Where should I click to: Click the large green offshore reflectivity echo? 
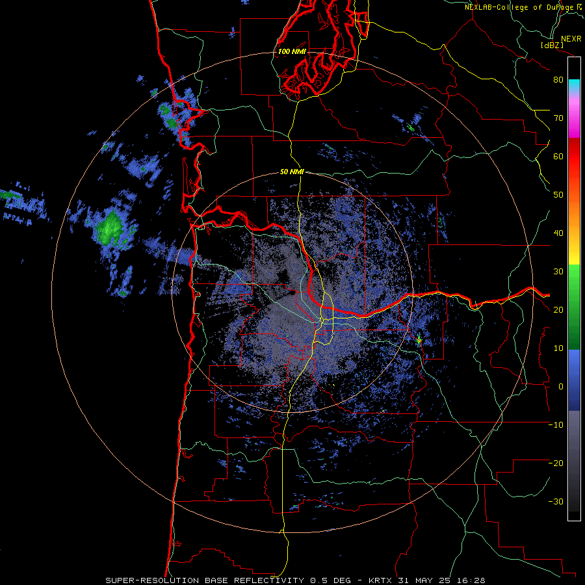coord(110,227)
